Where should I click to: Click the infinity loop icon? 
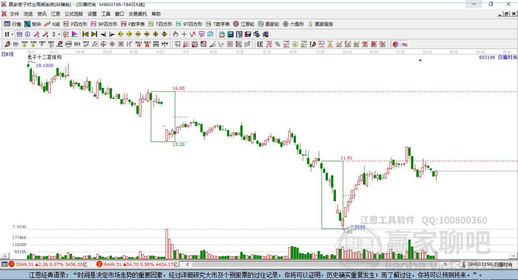(x=404, y=44)
